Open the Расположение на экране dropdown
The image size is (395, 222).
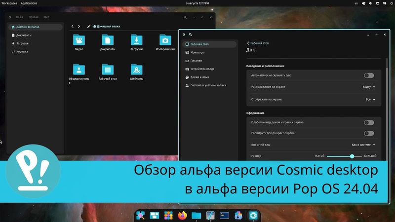[369, 87]
